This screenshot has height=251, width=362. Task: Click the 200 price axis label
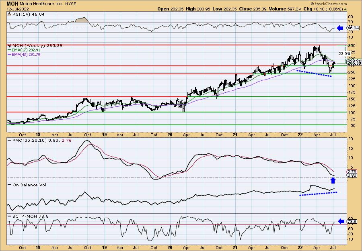(351, 86)
